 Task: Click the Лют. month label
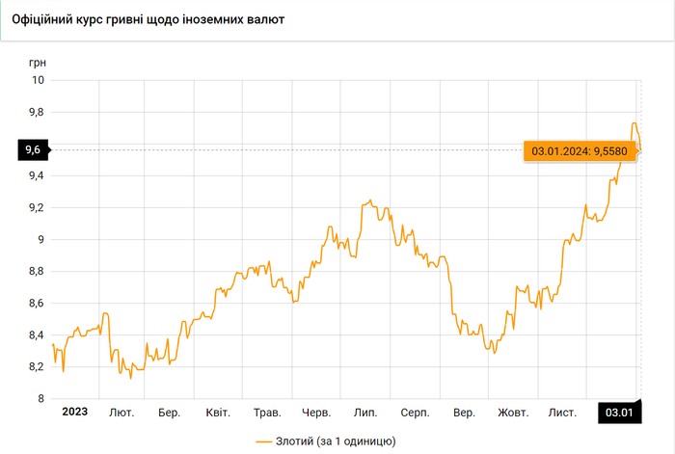point(122,413)
